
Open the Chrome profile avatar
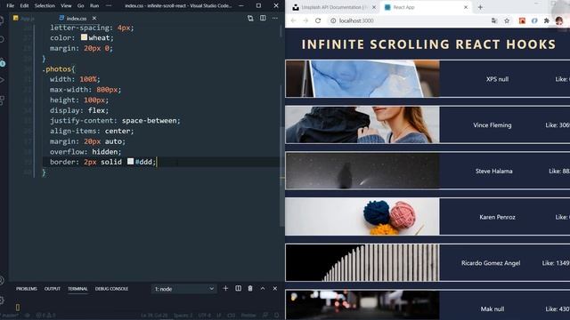559,20
